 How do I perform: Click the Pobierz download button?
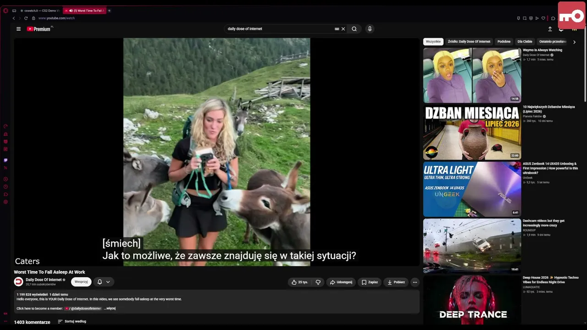pyautogui.click(x=396, y=282)
